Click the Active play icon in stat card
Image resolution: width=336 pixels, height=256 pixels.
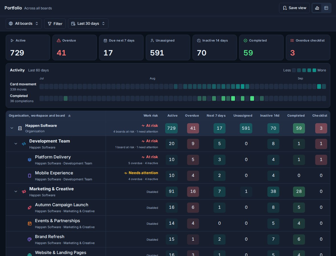[12, 40]
